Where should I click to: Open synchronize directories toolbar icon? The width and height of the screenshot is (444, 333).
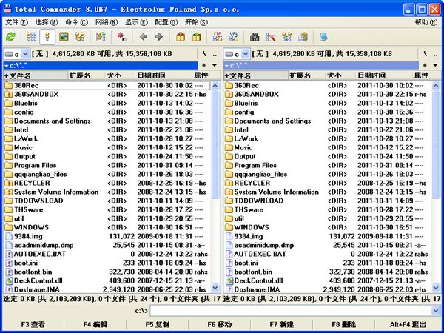point(287,37)
